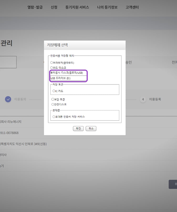Click the 이용동의 step checkmark icon
The width and height of the screenshot is (177, 212).
tap(8, 99)
